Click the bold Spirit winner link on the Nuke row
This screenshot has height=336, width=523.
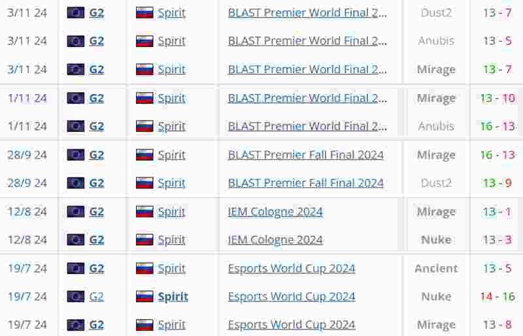pyautogui.click(x=173, y=296)
